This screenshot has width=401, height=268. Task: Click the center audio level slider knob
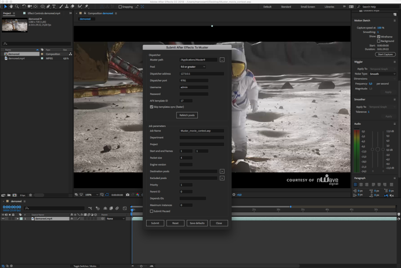(x=377, y=150)
